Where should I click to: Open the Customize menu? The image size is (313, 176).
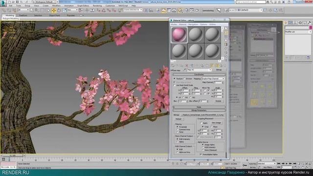[110, 6]
